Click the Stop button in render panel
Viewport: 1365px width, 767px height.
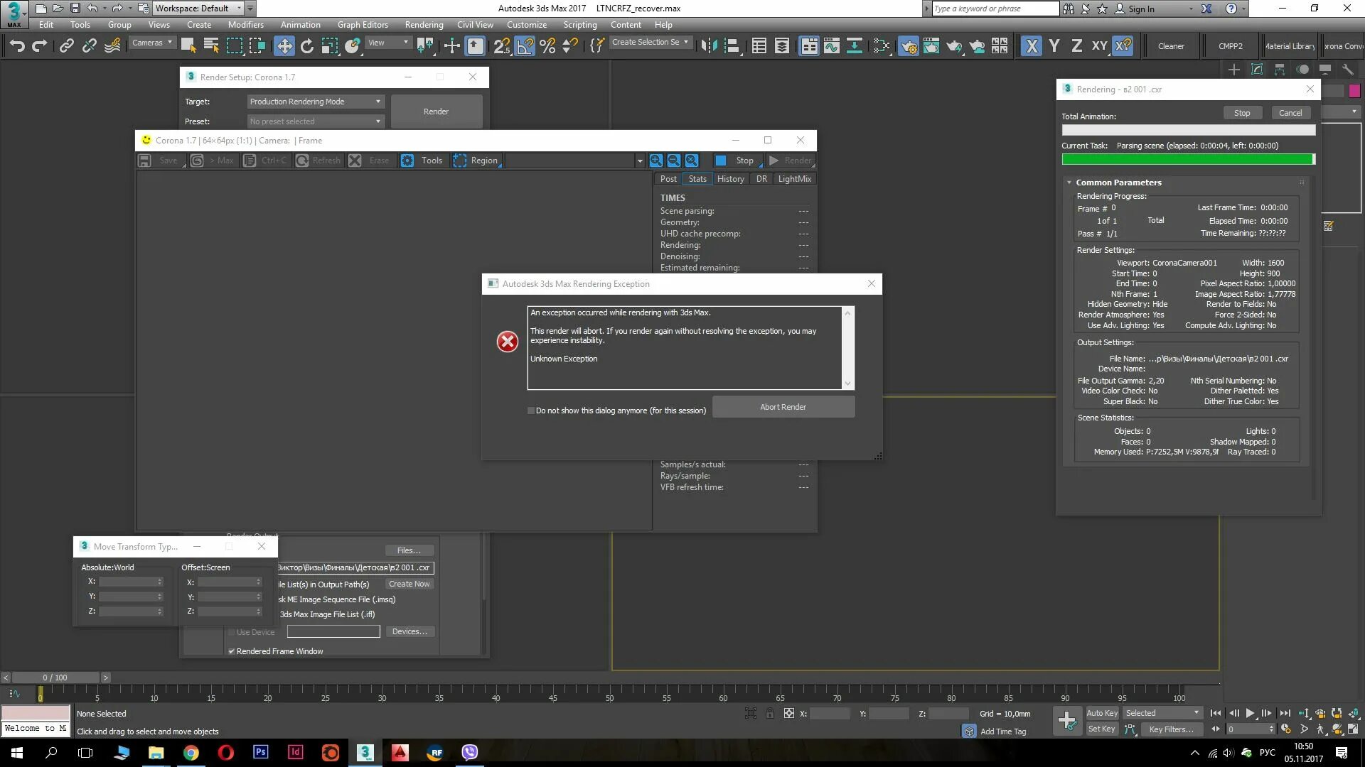(x=1241, y=114)
